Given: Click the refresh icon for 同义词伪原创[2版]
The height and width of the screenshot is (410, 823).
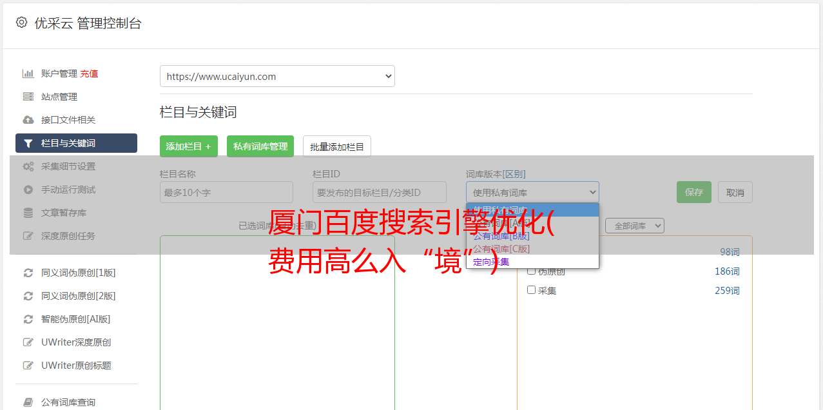Looking at the screenshot, I should pos(28,296).
